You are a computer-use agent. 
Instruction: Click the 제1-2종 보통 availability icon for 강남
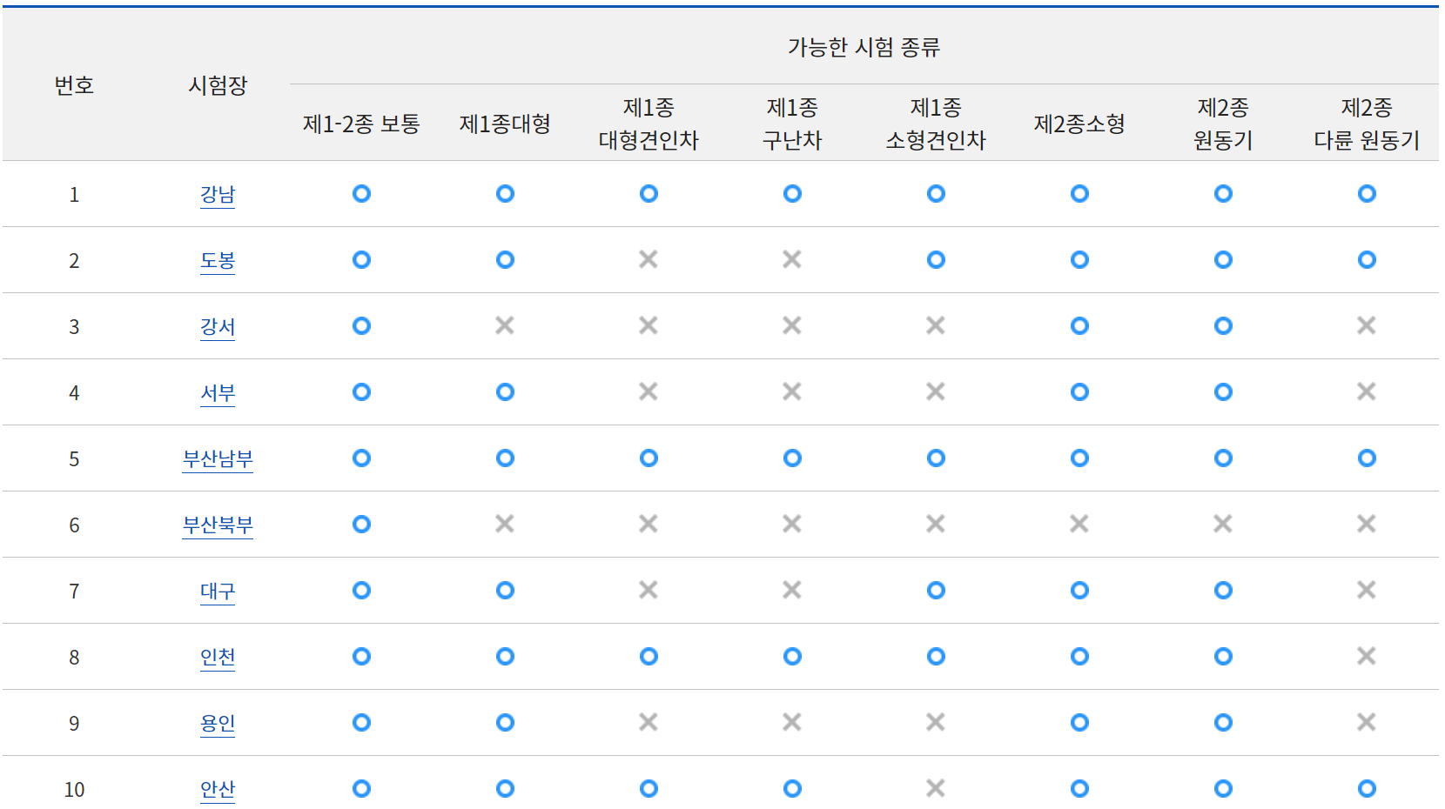tap(360, 194)
